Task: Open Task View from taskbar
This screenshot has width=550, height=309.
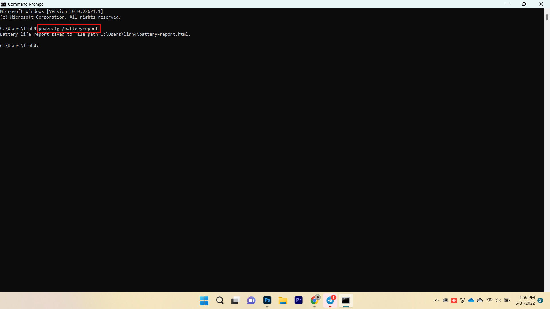Action: coord(235,301)
